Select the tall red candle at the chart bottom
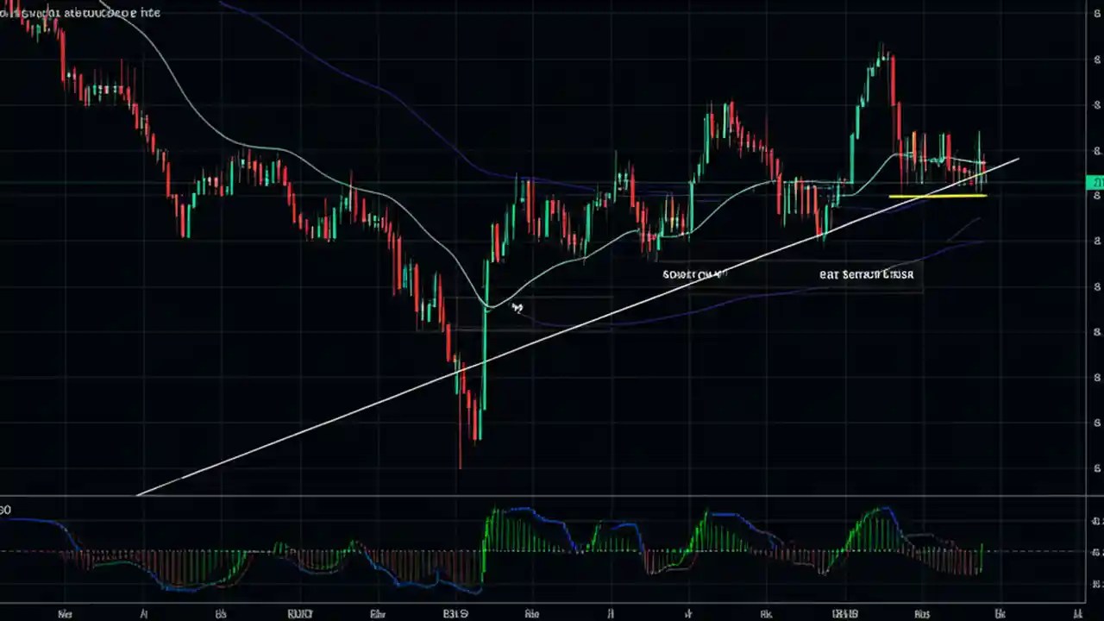The height and width of the screenshot is (621, 1104). 473,414
